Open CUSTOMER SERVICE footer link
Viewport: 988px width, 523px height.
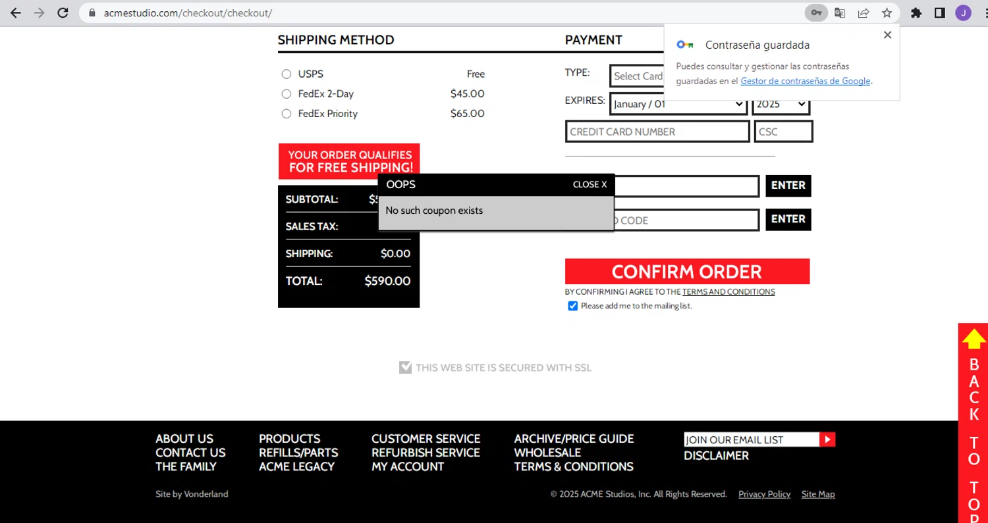[x=426, y=439]
